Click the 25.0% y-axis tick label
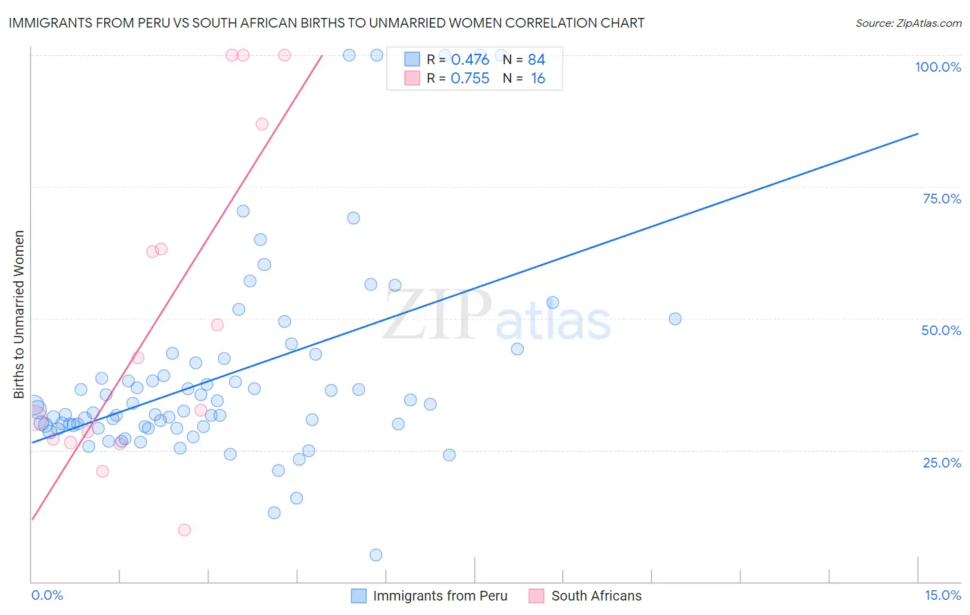 (x=942, y=462)
